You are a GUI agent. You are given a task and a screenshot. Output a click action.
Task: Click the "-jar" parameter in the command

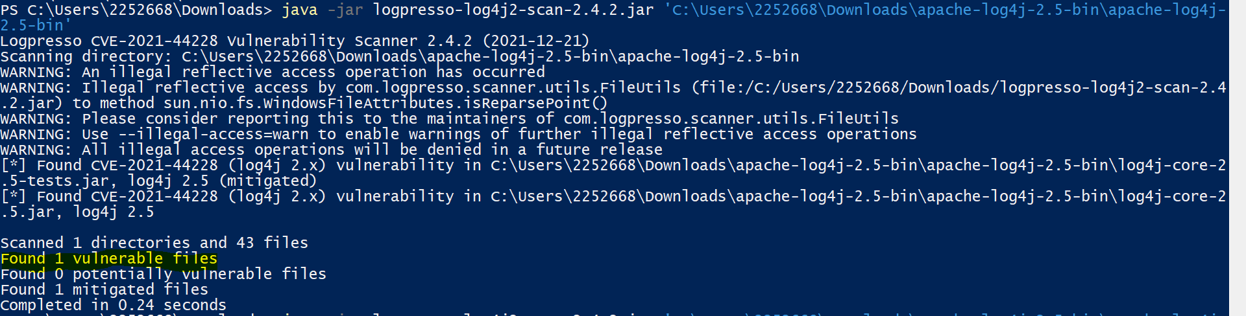tap(345, 10)
